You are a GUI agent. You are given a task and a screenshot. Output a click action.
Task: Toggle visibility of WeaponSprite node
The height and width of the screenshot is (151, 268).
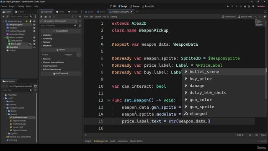point(34,25)
